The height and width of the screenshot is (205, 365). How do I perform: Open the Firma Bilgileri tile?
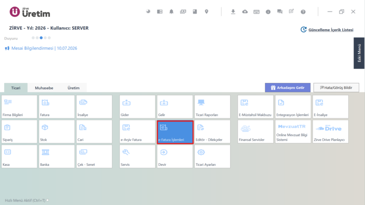pos(19,107)
